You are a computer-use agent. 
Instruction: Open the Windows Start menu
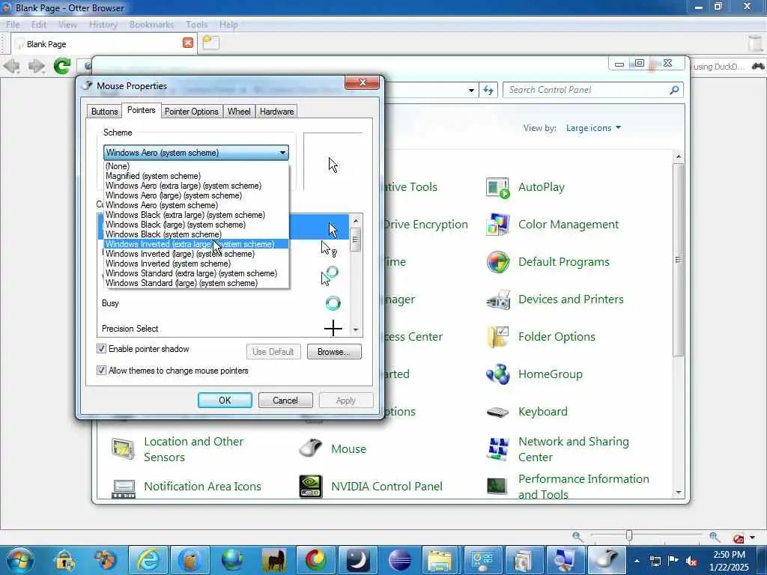point(20,560)
